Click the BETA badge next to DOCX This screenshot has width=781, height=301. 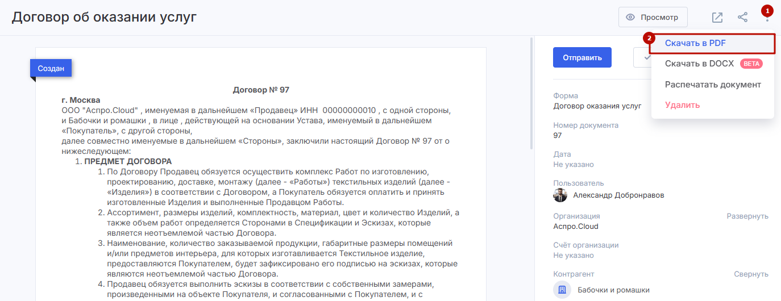click(x=751, y=64)
